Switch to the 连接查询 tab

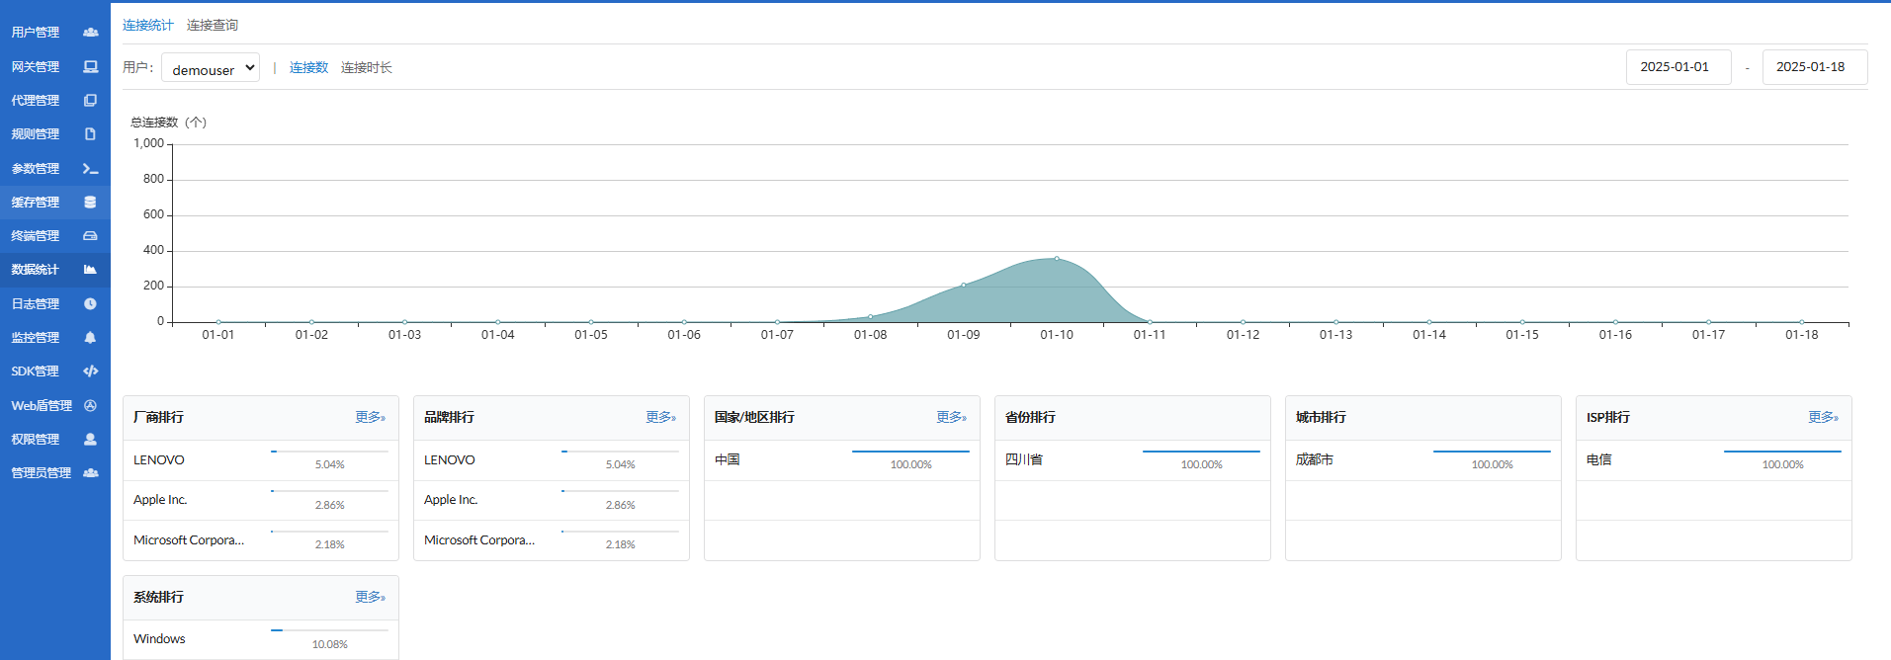(x=213, y=26)
